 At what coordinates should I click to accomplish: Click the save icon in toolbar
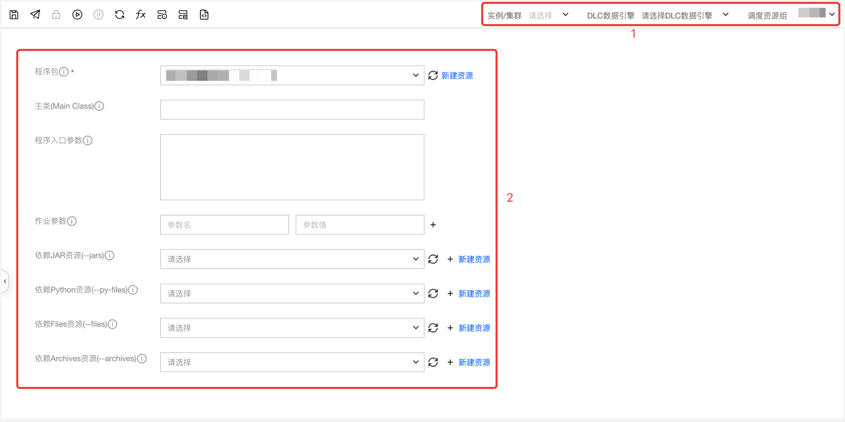pos(14,15)
